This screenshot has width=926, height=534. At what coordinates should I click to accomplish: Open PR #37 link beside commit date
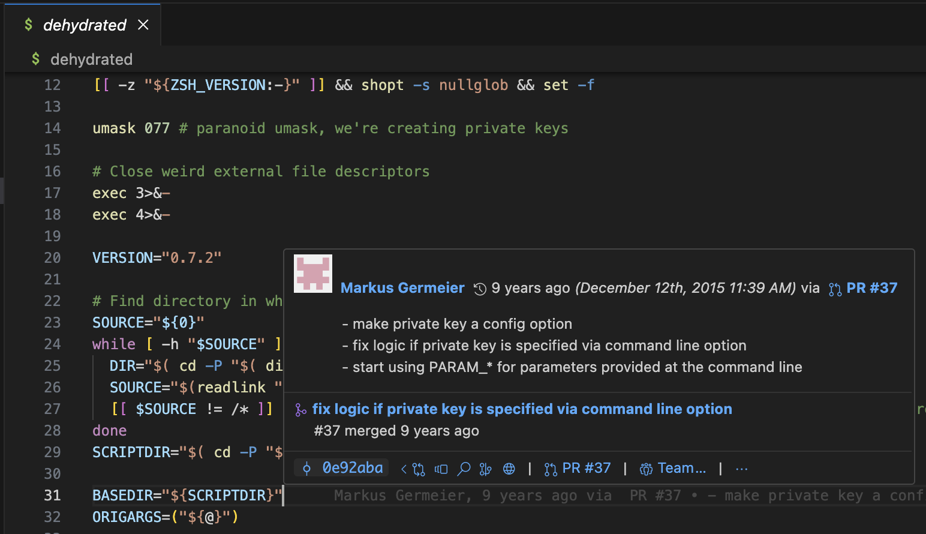pyautogui.click(x=864, y=288)
